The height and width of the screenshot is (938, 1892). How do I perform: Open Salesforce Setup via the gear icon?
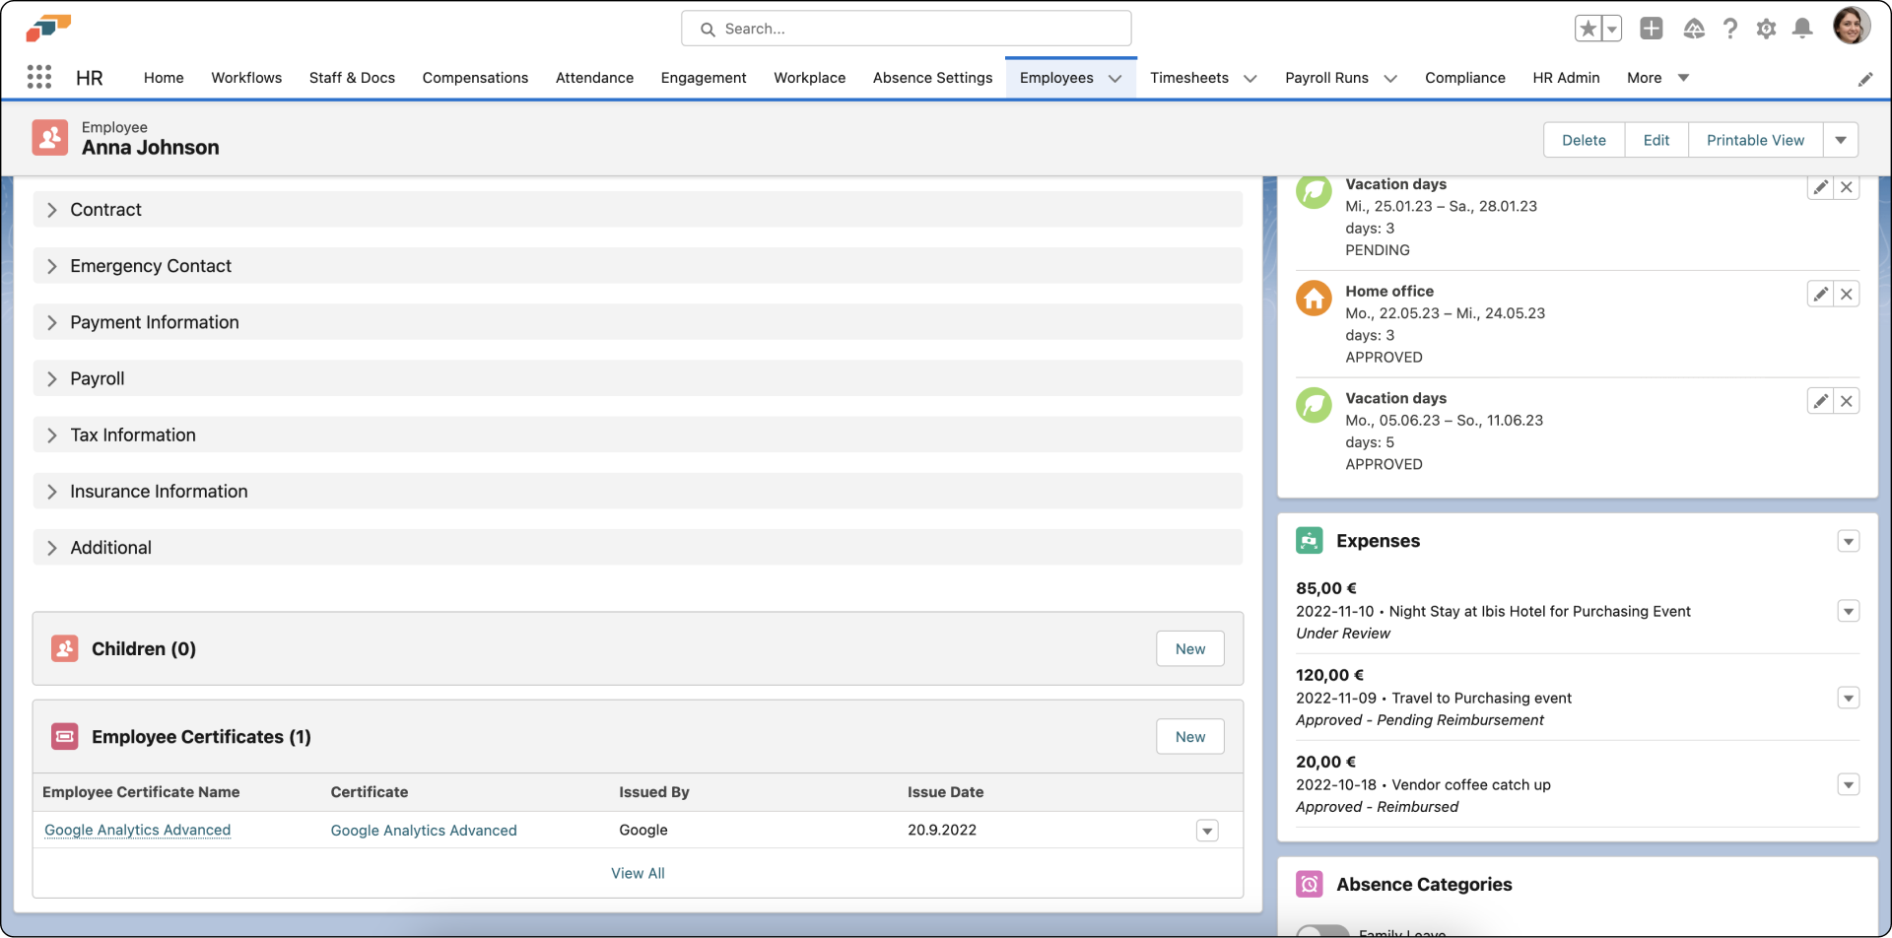pos(1766,29)
